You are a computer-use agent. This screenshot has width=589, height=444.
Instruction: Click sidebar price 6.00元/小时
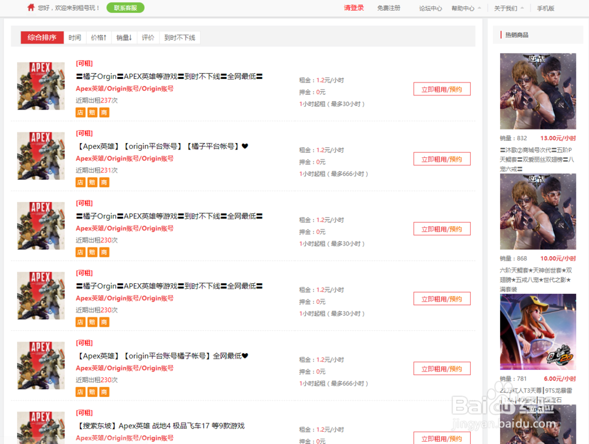[x=560, y=379]
